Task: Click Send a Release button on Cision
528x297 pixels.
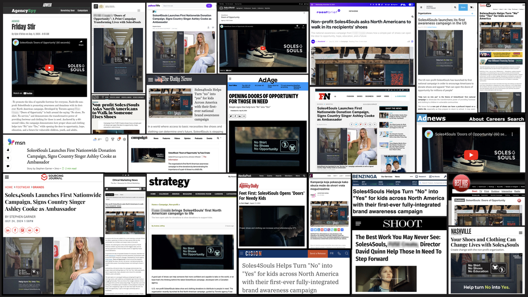Action: pyautogui.click(x=318, y=253)
